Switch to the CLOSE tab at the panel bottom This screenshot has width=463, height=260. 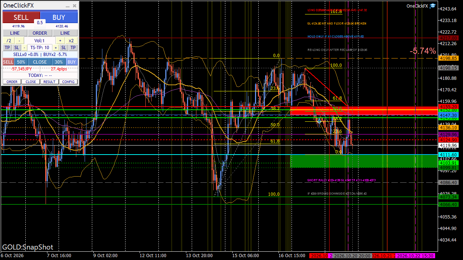(31, 82)
